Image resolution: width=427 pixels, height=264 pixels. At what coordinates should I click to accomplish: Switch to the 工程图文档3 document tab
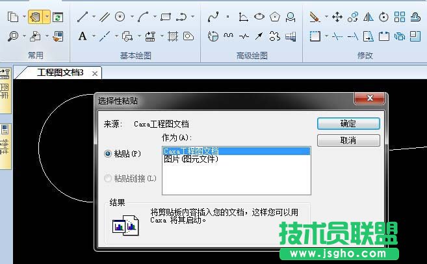(60, 73)
